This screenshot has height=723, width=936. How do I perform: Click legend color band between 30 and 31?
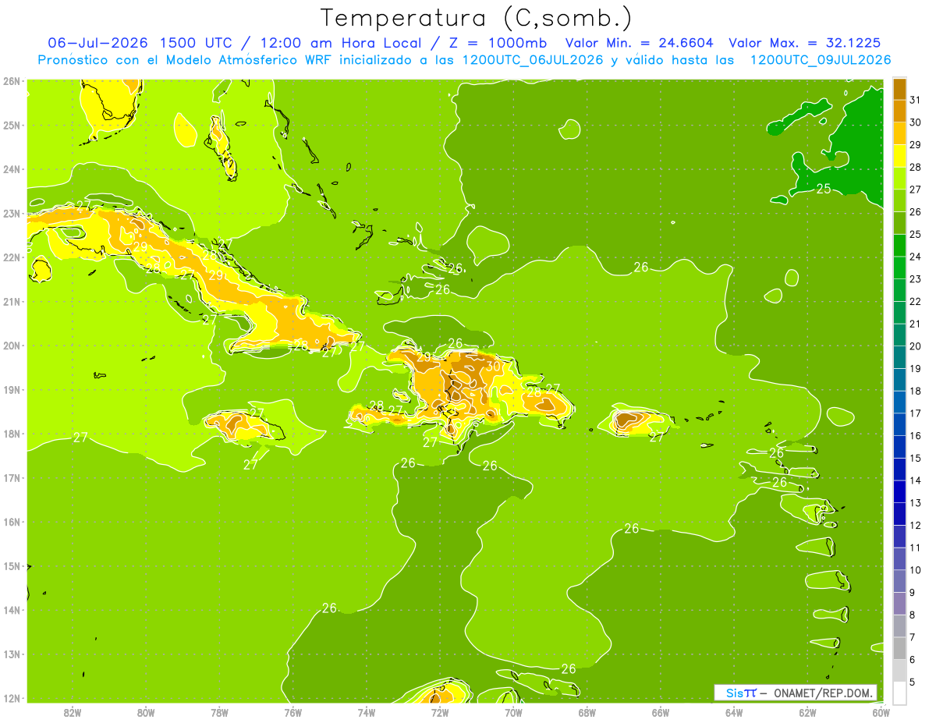[x=899, y=111]
